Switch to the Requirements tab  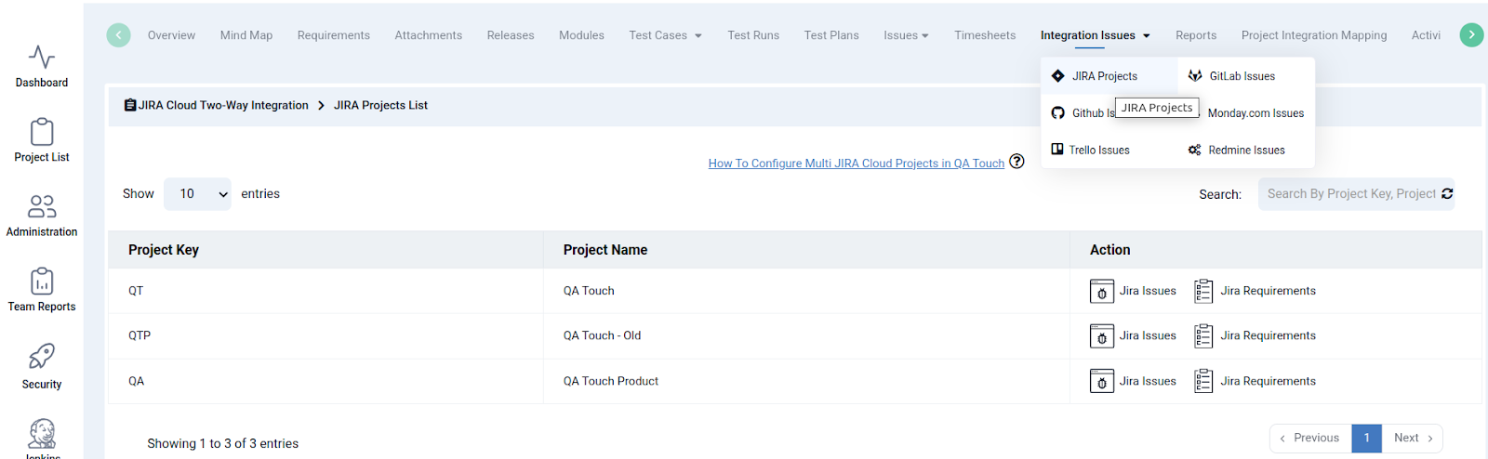334,35
